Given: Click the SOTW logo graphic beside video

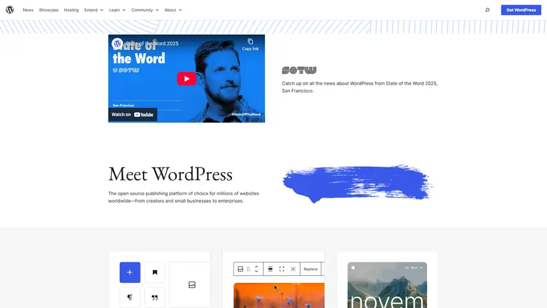Looking at the screenshot, I should point(299,70).
